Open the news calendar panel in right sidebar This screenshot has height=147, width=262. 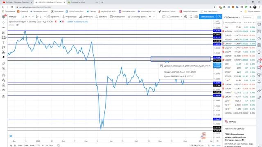[x=259, y=31]
